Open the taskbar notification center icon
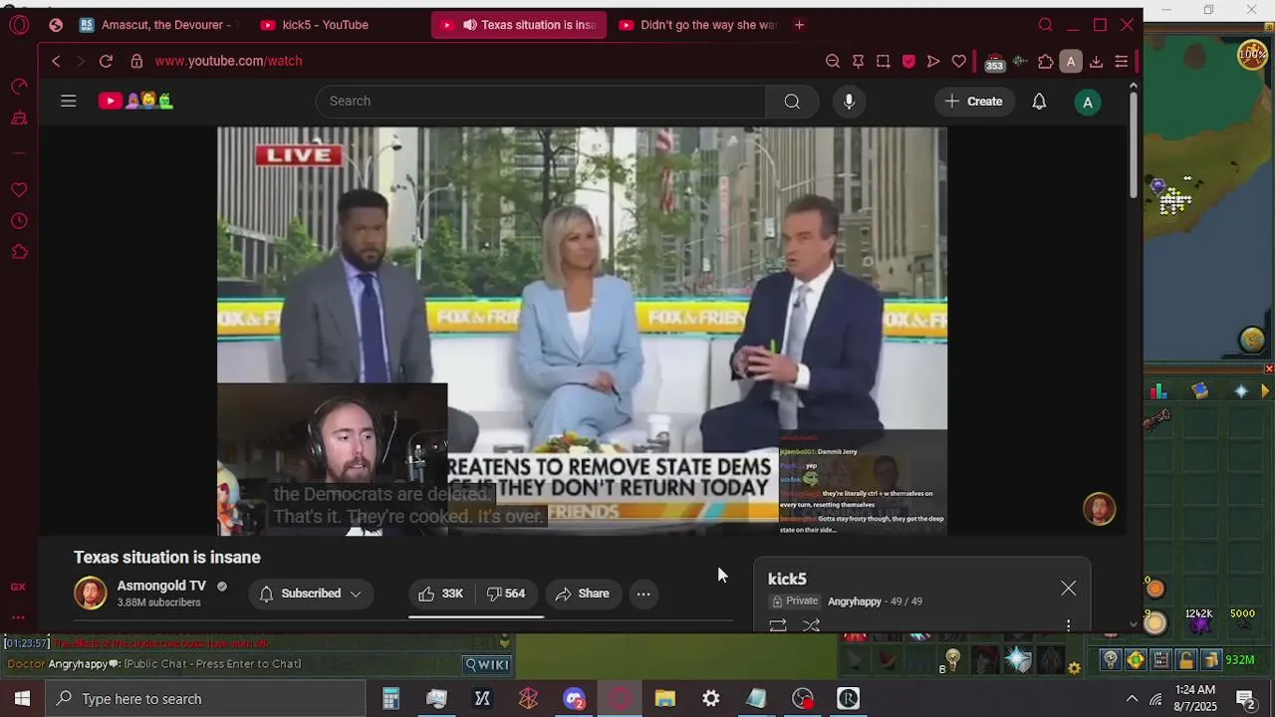This screenshot has height=717, width=1275. point(1245,699)
